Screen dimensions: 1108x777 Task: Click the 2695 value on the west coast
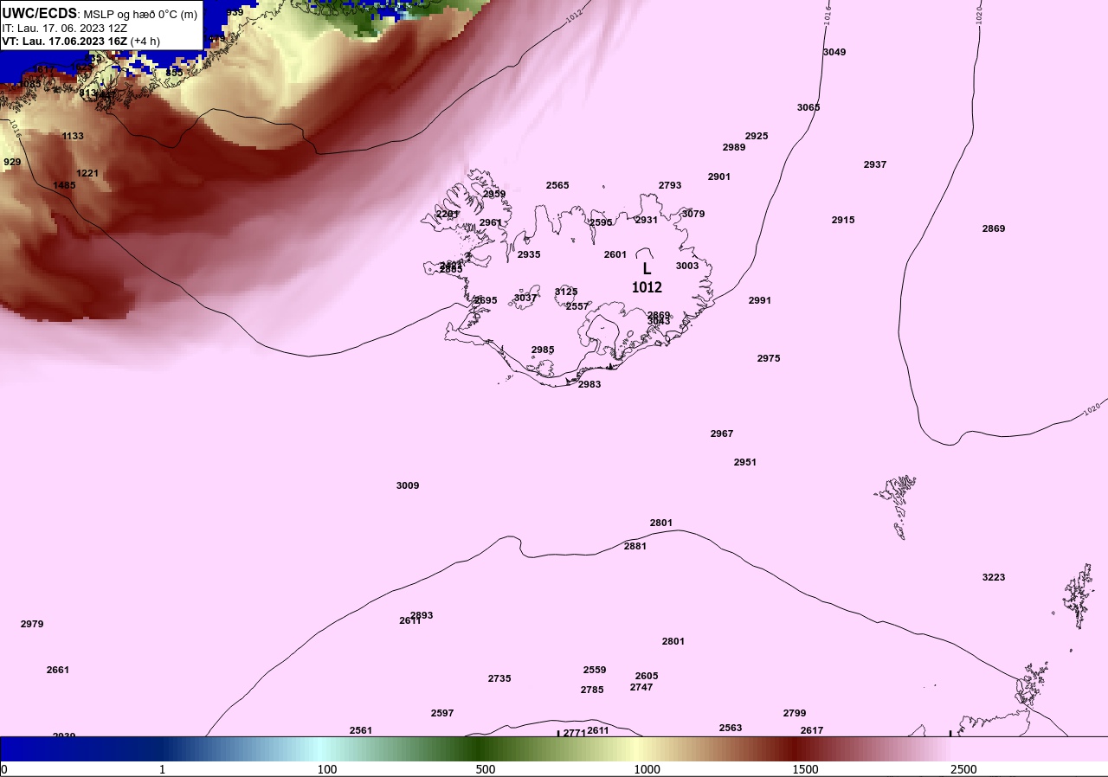click(x=486, y=300)
